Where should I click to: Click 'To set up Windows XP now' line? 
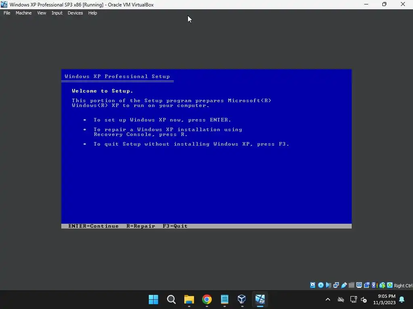pyautogui.click(x=162, y=120)
